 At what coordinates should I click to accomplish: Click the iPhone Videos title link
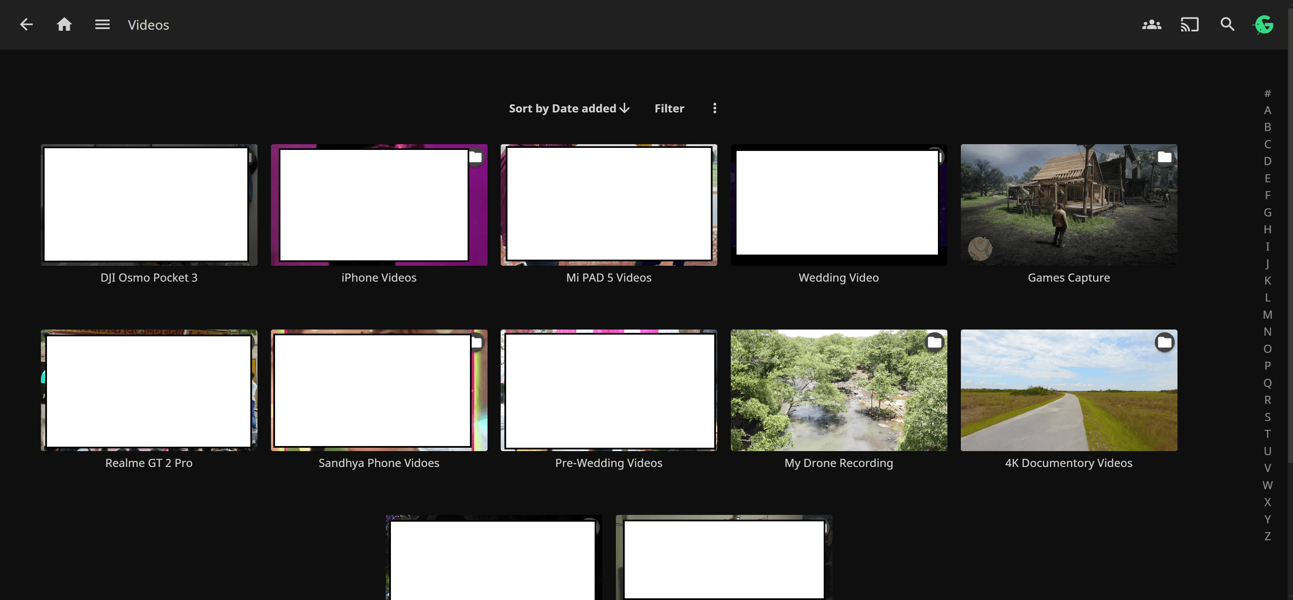[378, 278]
